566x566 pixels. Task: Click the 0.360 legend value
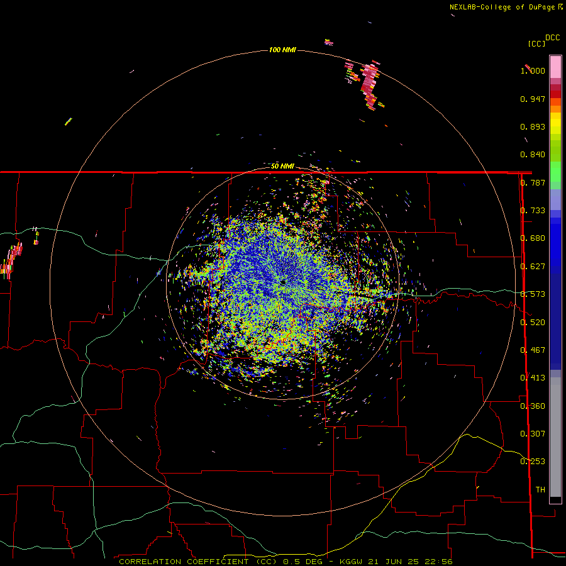[533, 406]
